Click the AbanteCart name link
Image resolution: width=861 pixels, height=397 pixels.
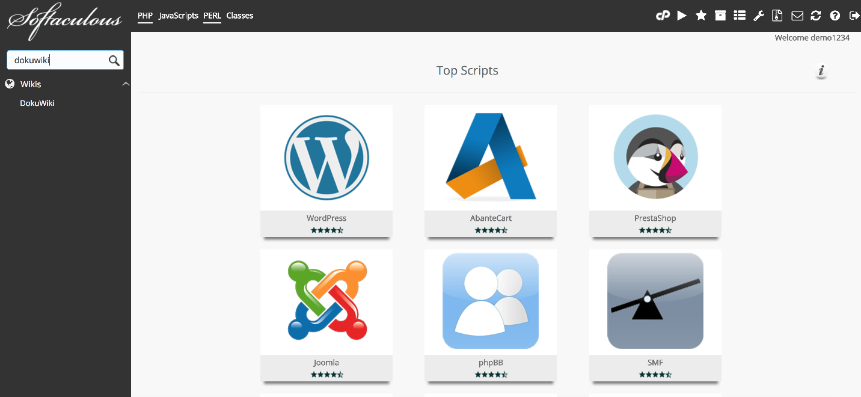tap(491, 218)
